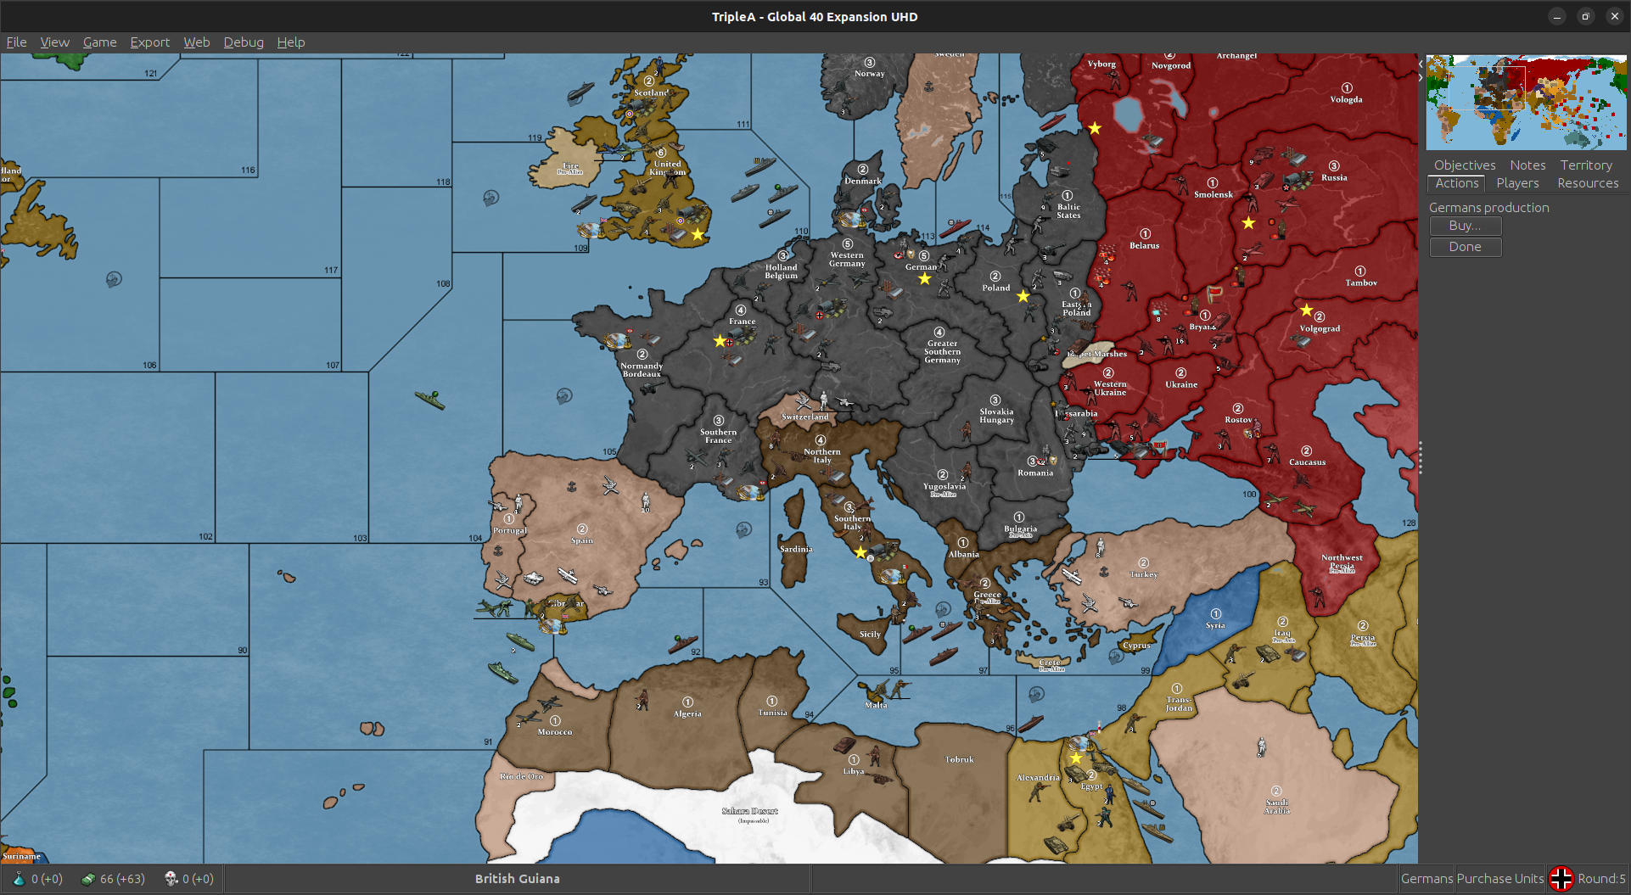Click the victory star in Poland
The image size is (1631, 895).
click(1023, 297)
